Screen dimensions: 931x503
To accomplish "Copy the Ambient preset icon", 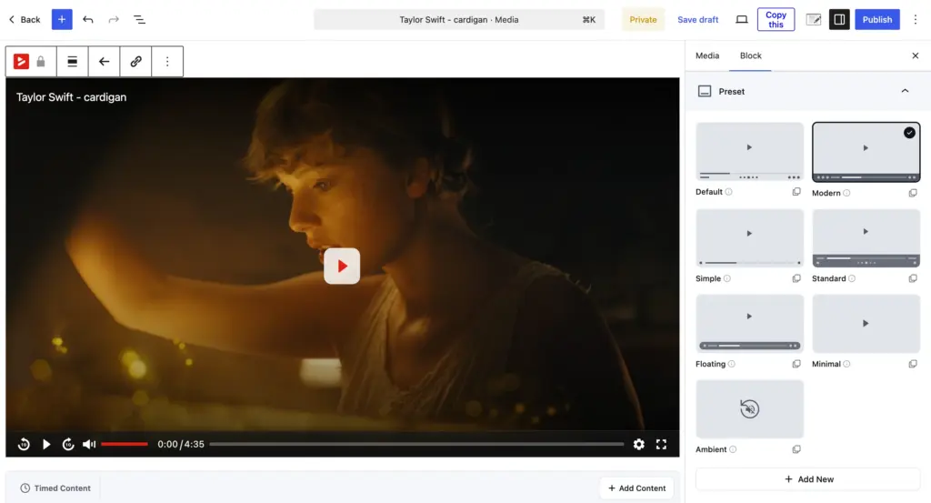I will coord(796,449).
